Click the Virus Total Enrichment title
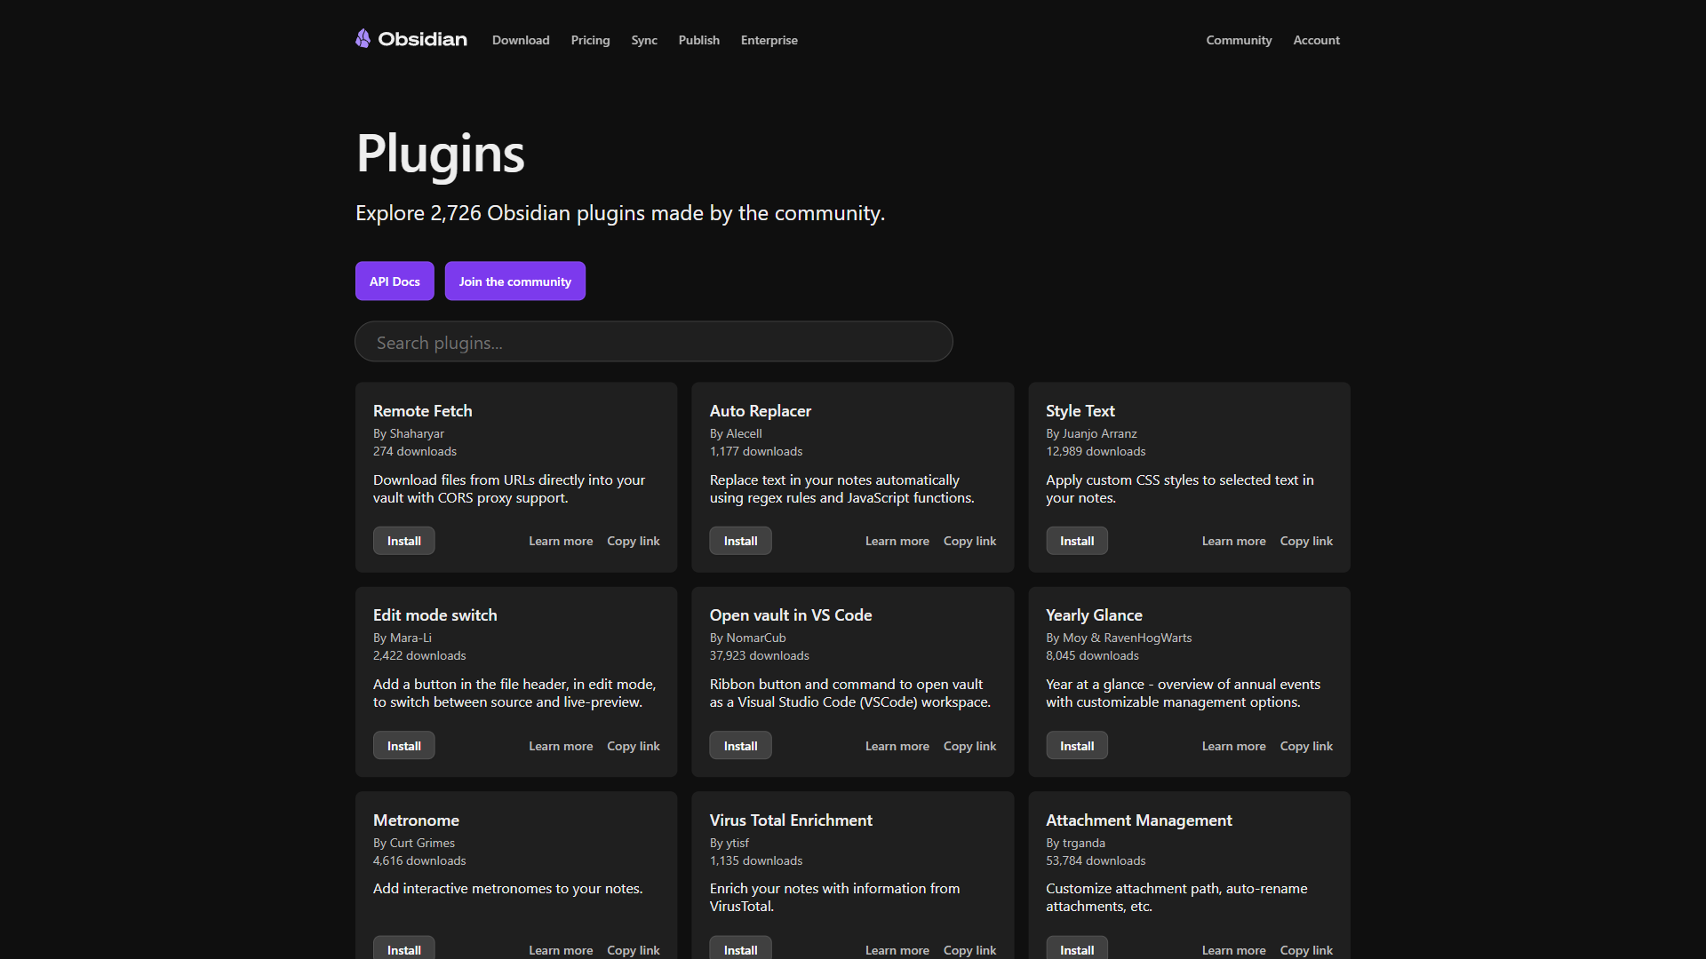Image resolution: width=1706 pixels, height=959 pixels. 791,820
